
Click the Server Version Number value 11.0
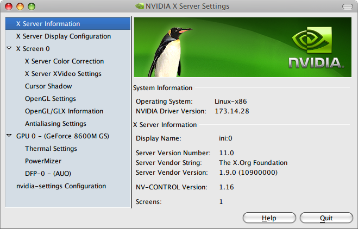point(227,153)
